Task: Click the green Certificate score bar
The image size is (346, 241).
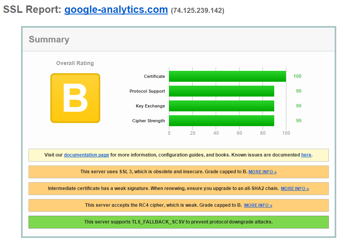Action: click(x=227, y=76)
